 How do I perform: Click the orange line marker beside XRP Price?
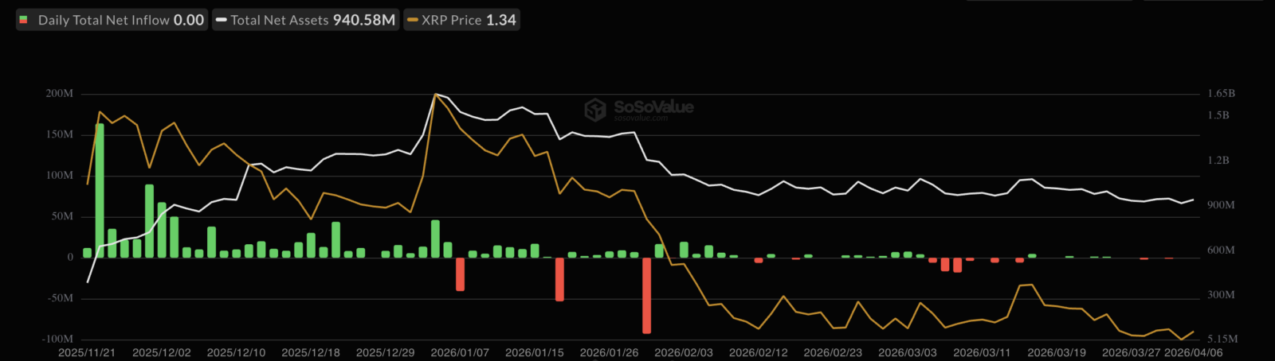[413, 20]
